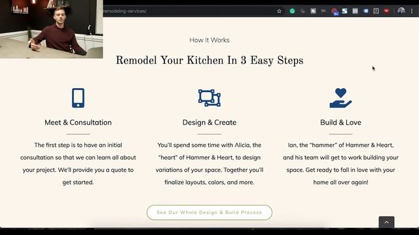Screen dimensions: 419x235
Task: Click the square outlined extension icon
Action: coord(376,11)
